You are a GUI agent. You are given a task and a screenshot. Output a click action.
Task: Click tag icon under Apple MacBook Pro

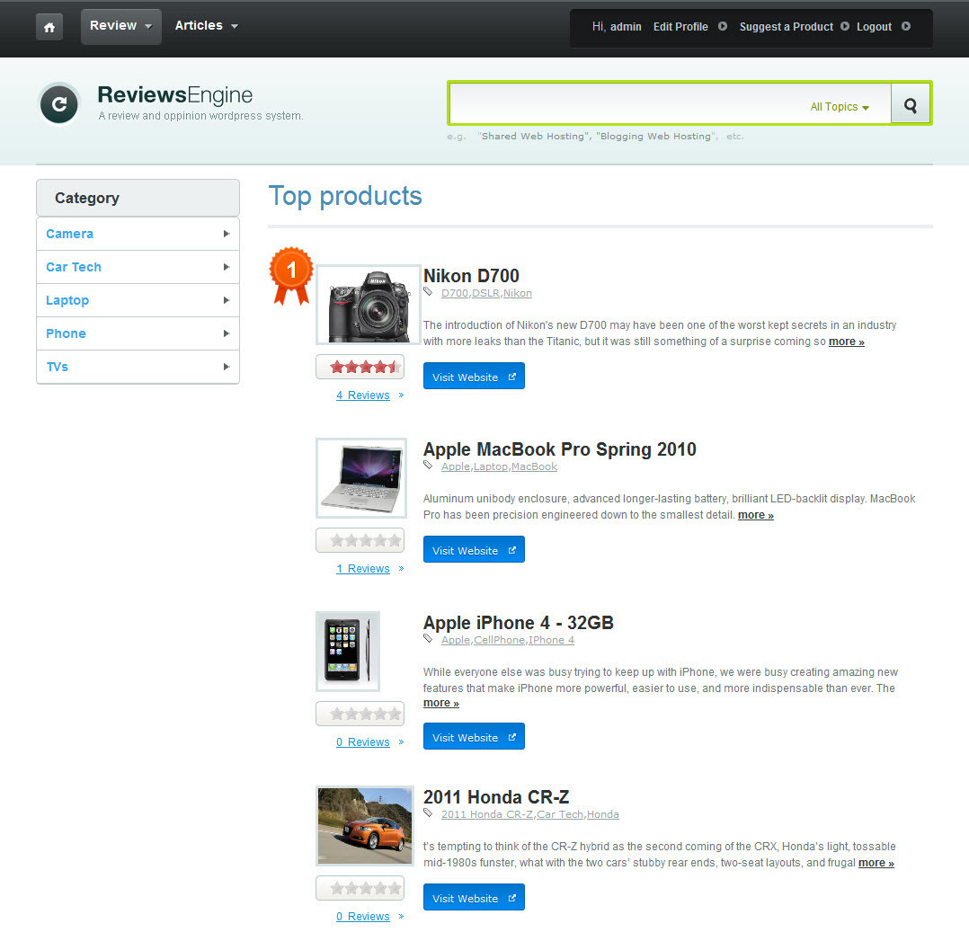click(428, 466)
